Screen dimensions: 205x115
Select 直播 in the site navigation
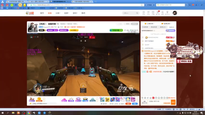coord(50,13)
